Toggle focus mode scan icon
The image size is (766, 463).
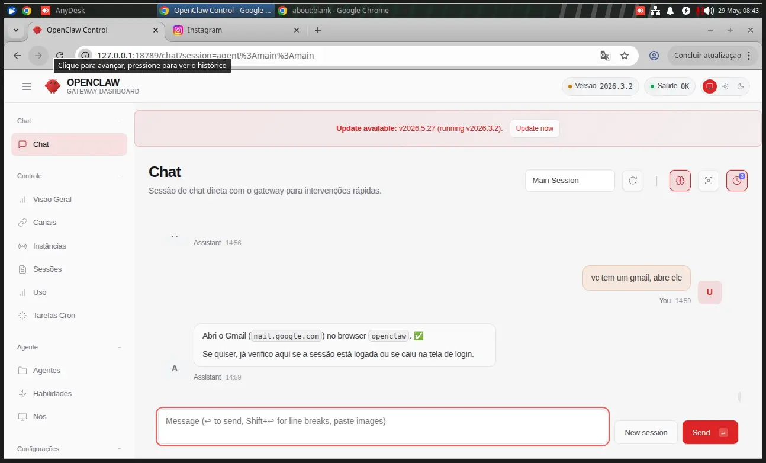(x=709, y=181)
